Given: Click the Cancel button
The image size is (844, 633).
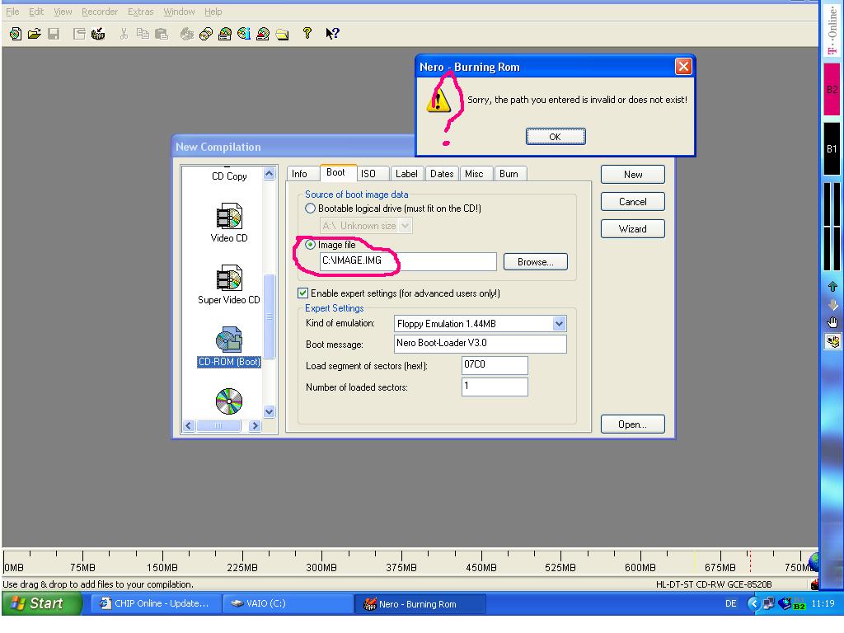Looking at the screenshot, I should [633, 202].
